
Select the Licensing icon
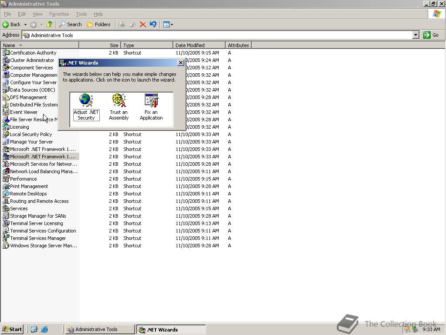(x=6, y=127)
